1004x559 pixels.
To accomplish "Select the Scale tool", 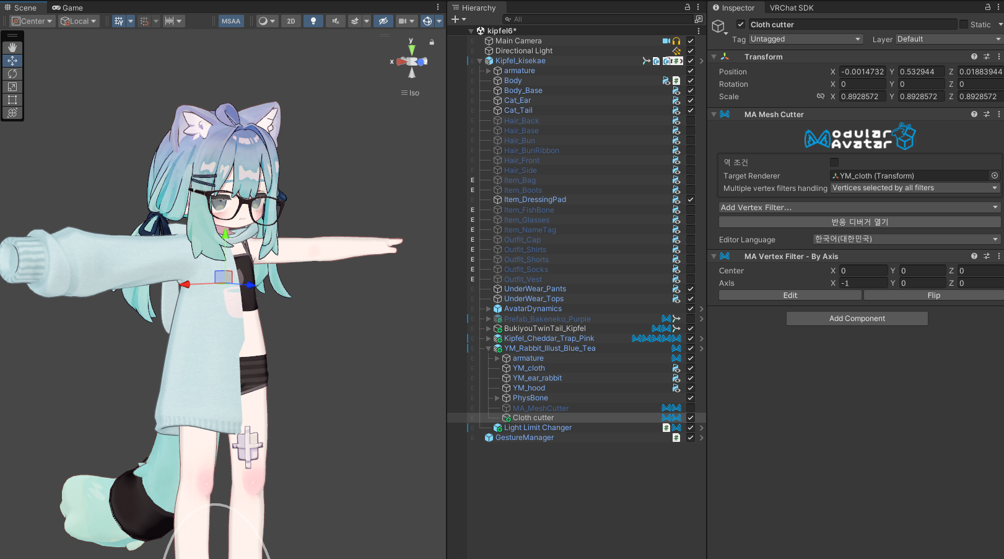I will pos(12,87).
